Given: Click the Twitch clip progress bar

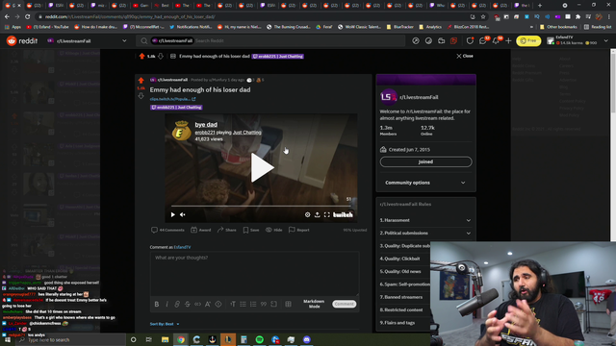Looking at the screenshot, I should point(261,206).
